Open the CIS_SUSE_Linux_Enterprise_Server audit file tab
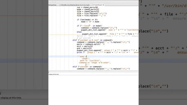187x105 pixels. (x=75, y=5)
